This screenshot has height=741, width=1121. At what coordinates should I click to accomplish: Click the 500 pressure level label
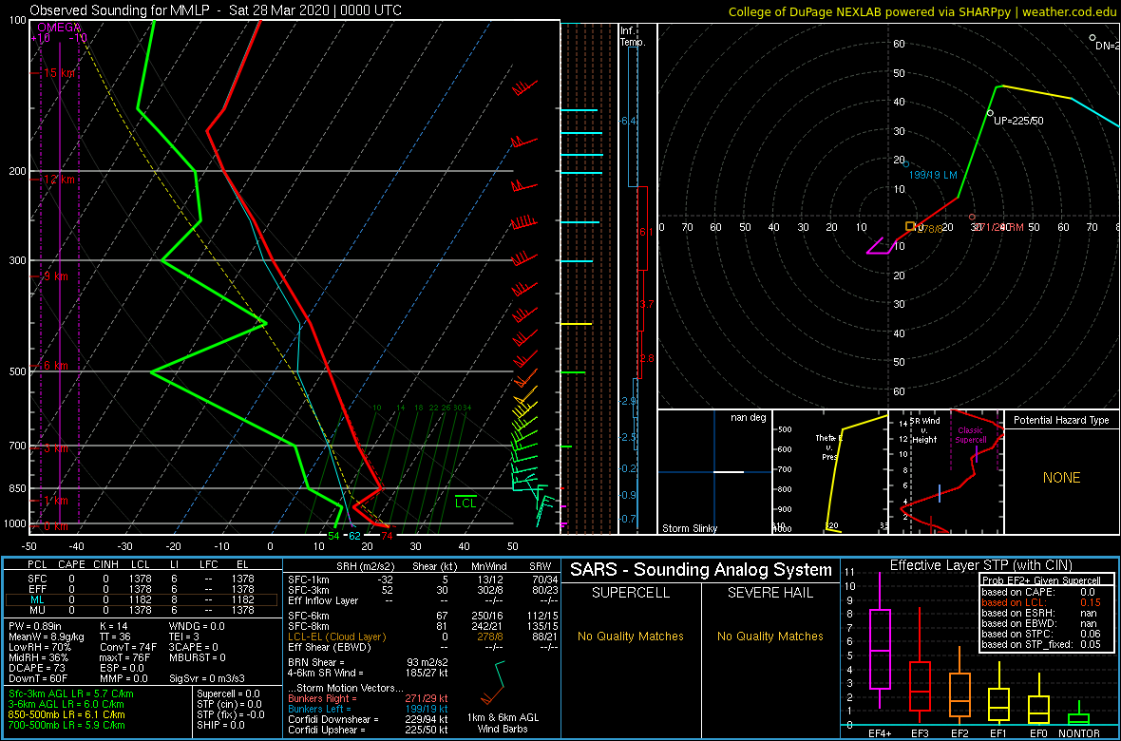pyautogui.click(x=16, y=371)
